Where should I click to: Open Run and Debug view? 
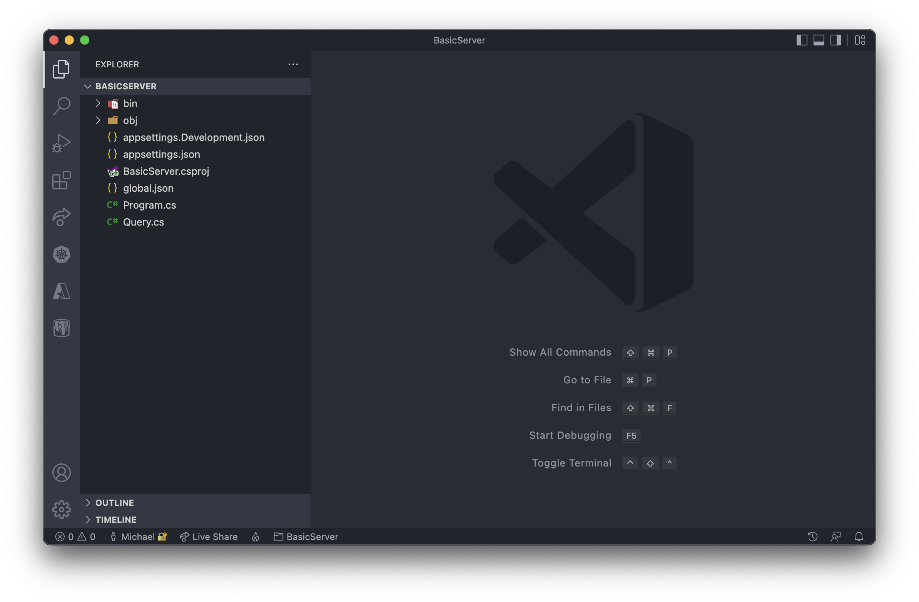pyautogui.click(x=62, y=143)
